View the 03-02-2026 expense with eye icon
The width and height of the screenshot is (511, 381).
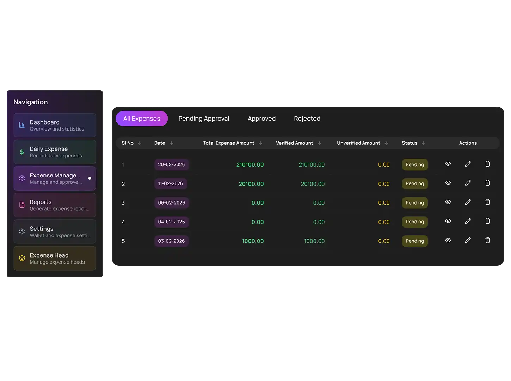pyautogui.click(x=448, y=240)
